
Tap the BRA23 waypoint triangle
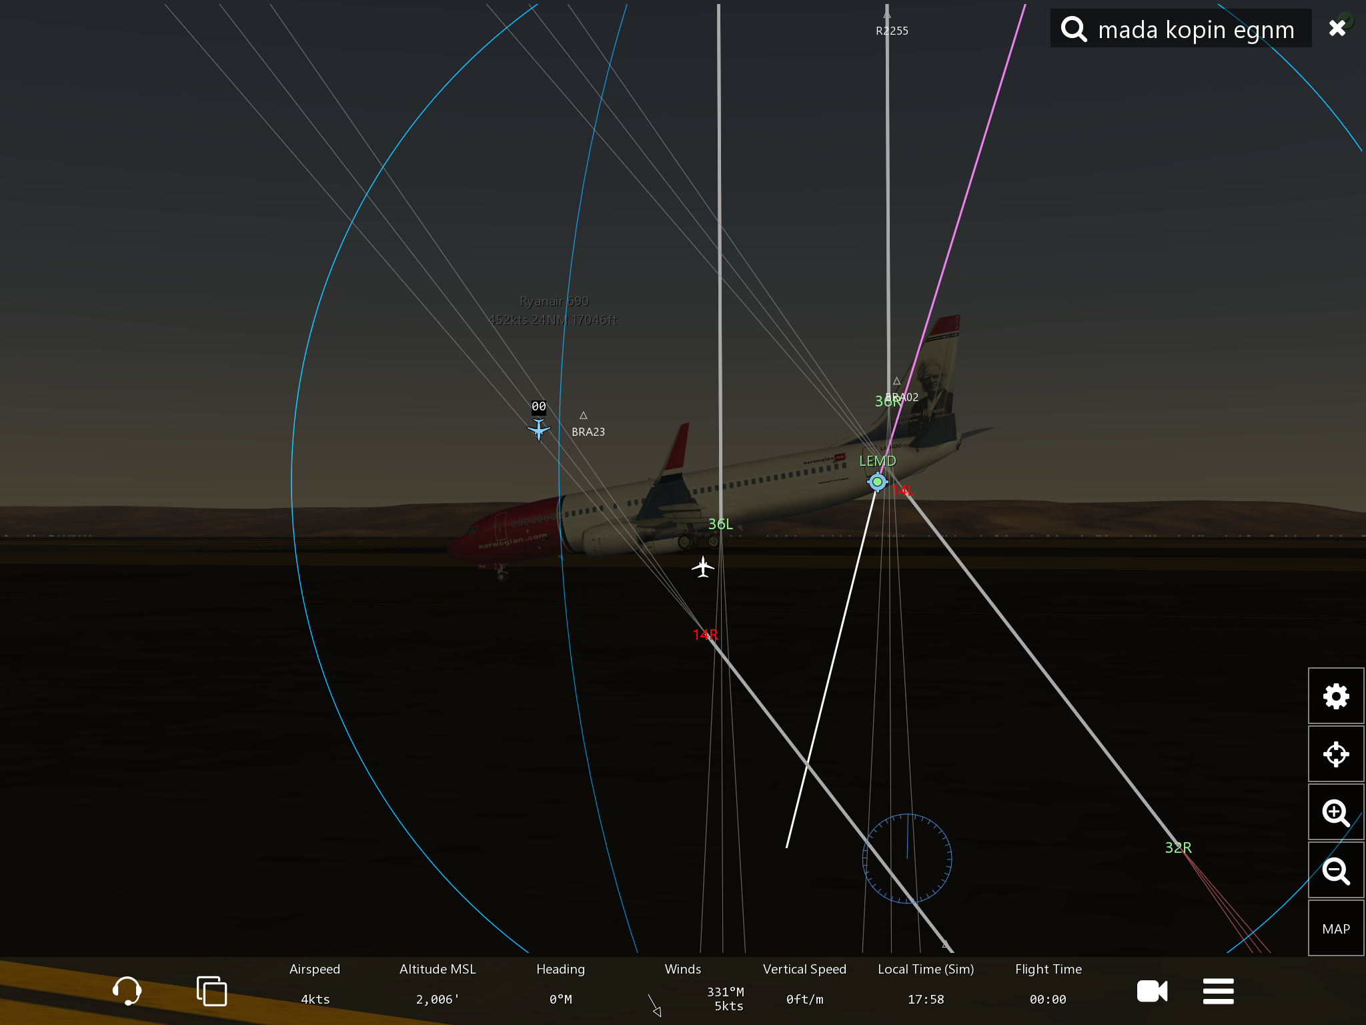tap(584, 416)
